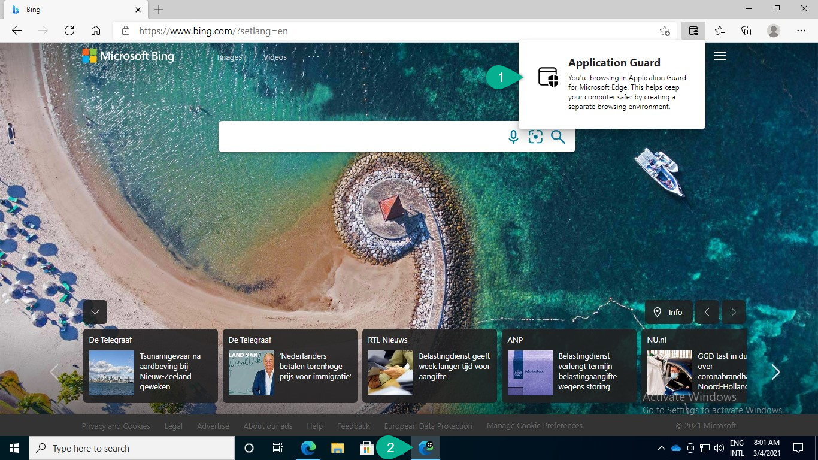The width and height of the screenshot is (818, 460).
Task: Click the search magnifier icon
Action: [558, 137]
